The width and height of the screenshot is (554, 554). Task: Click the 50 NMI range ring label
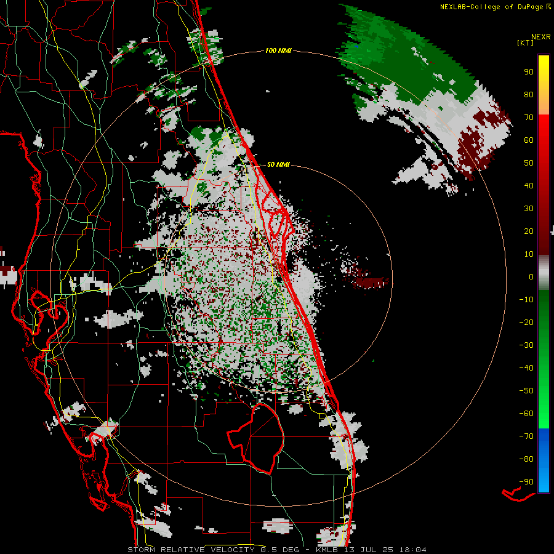pyautogui.click(x=278, y=164)
